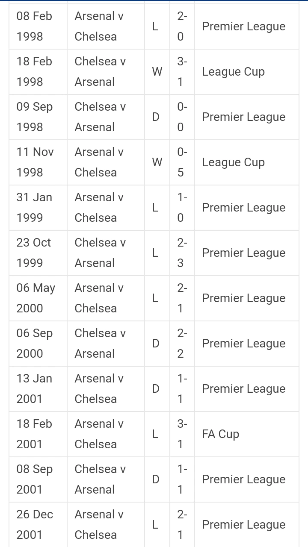Click the 3-1 score in the FA Cup row

point(181,434)
